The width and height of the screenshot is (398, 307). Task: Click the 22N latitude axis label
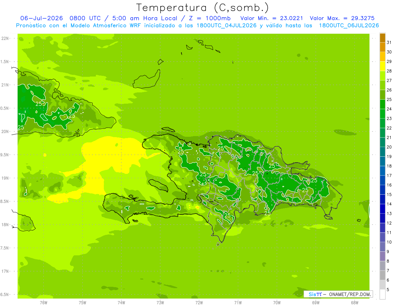pos(5,38)
